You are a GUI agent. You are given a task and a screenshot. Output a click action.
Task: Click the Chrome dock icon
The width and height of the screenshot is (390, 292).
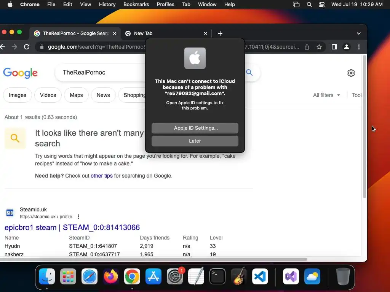pos(132,276)
